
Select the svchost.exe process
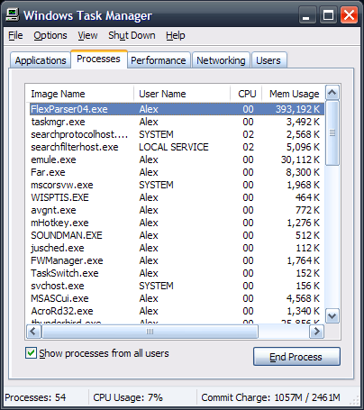click(x=177, y=286)
